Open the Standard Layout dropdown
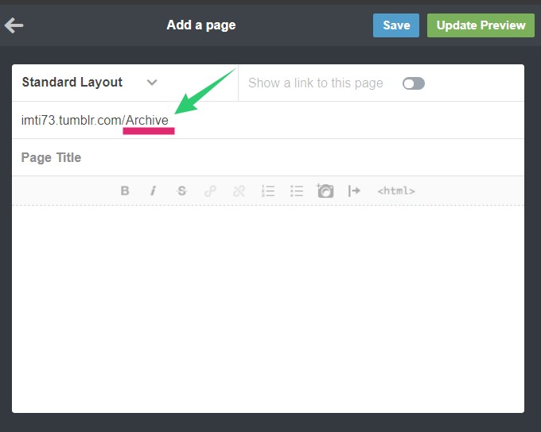This screenshot has width=541, height=432. (90, 83)
